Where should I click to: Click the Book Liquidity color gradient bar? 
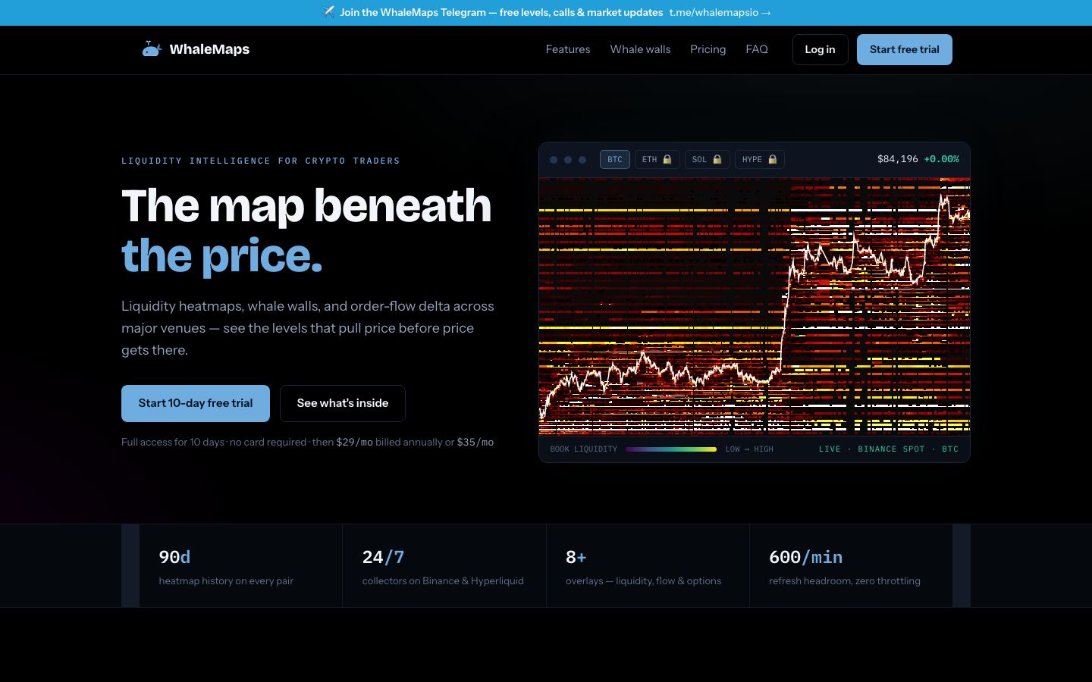[x=671, y=449]
